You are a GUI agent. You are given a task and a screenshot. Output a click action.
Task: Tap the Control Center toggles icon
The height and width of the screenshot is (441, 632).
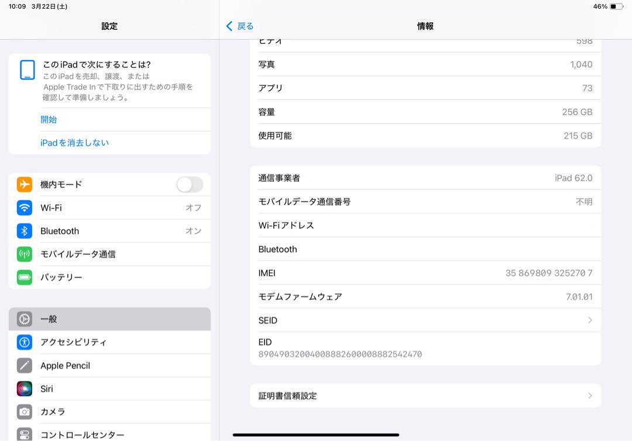coord(25,434)
